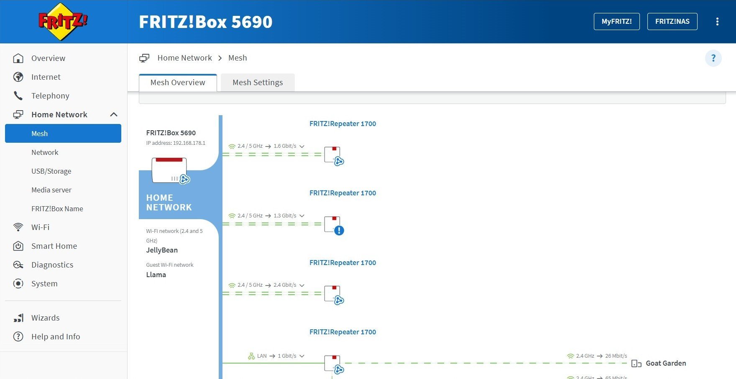The width and height of the screenshot is (736, 379).
Task: Open the Wi-Fi menu item
Action: click(x=40, y=227)
